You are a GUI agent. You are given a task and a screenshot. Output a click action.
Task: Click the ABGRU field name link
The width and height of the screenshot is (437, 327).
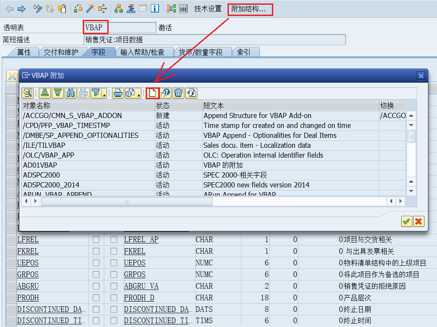tap(28, 286)
